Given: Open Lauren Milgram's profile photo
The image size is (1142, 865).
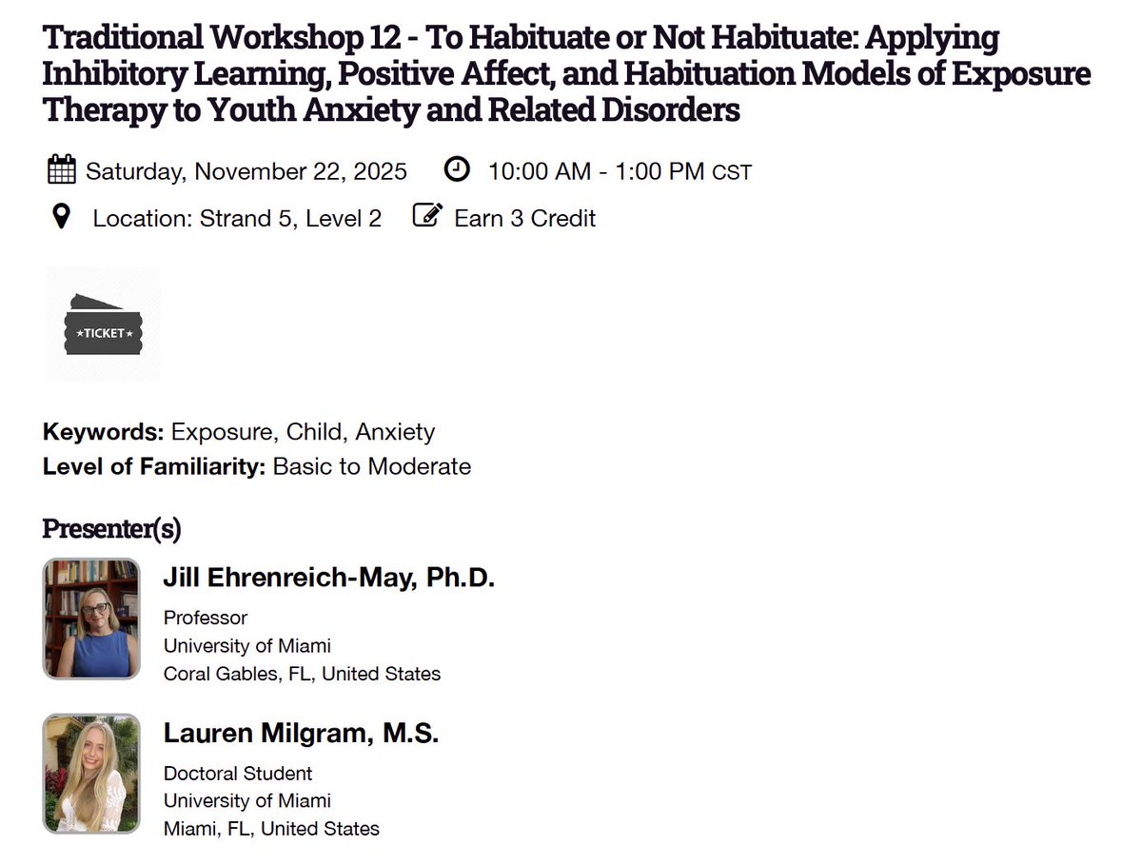Looking at the screenshot, I should click(91, 774).
